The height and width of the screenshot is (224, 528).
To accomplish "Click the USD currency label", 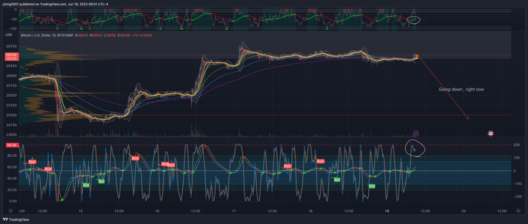I will click(x=9, y=35).
